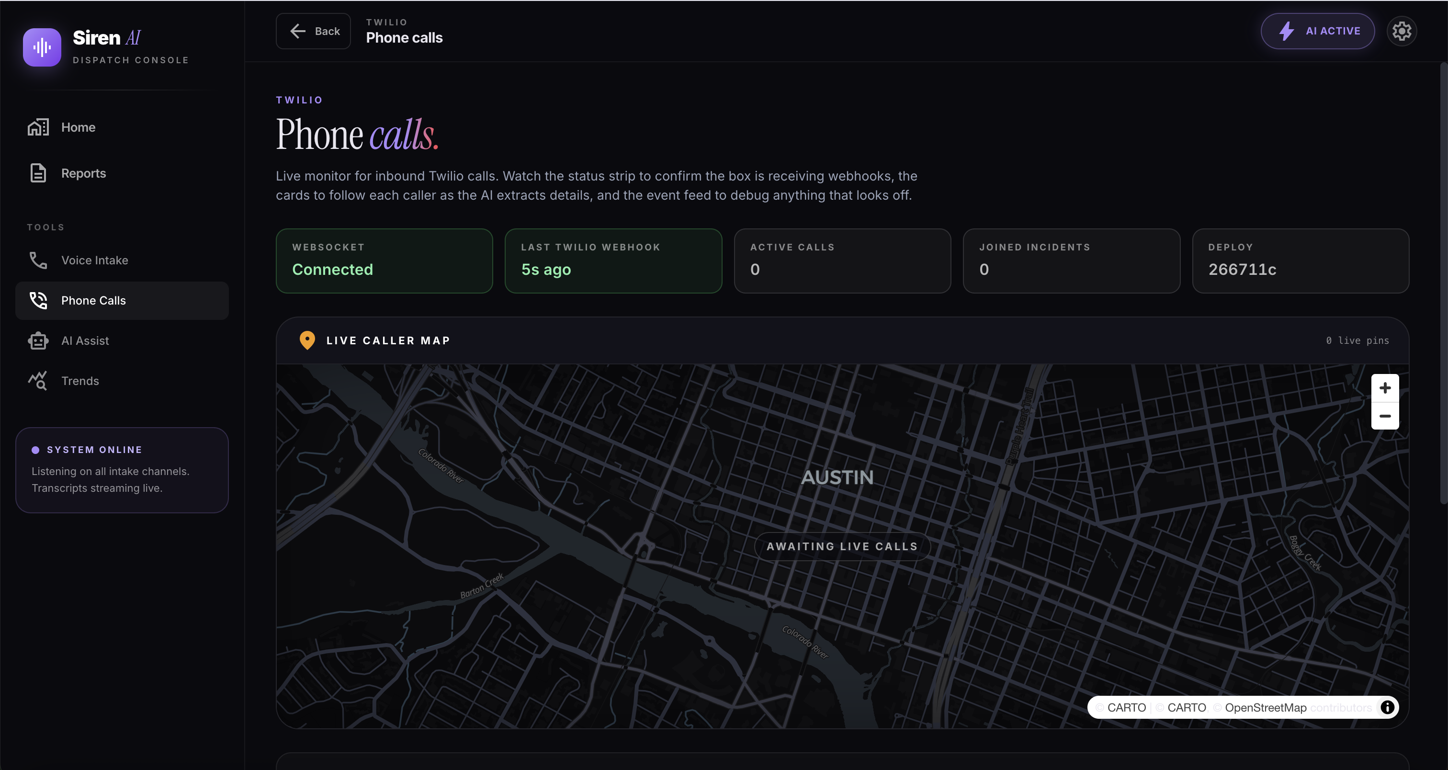Viewport: 1448px width, 770px height.
Task: Open the Trends tool page
Action: click(80, 381)
